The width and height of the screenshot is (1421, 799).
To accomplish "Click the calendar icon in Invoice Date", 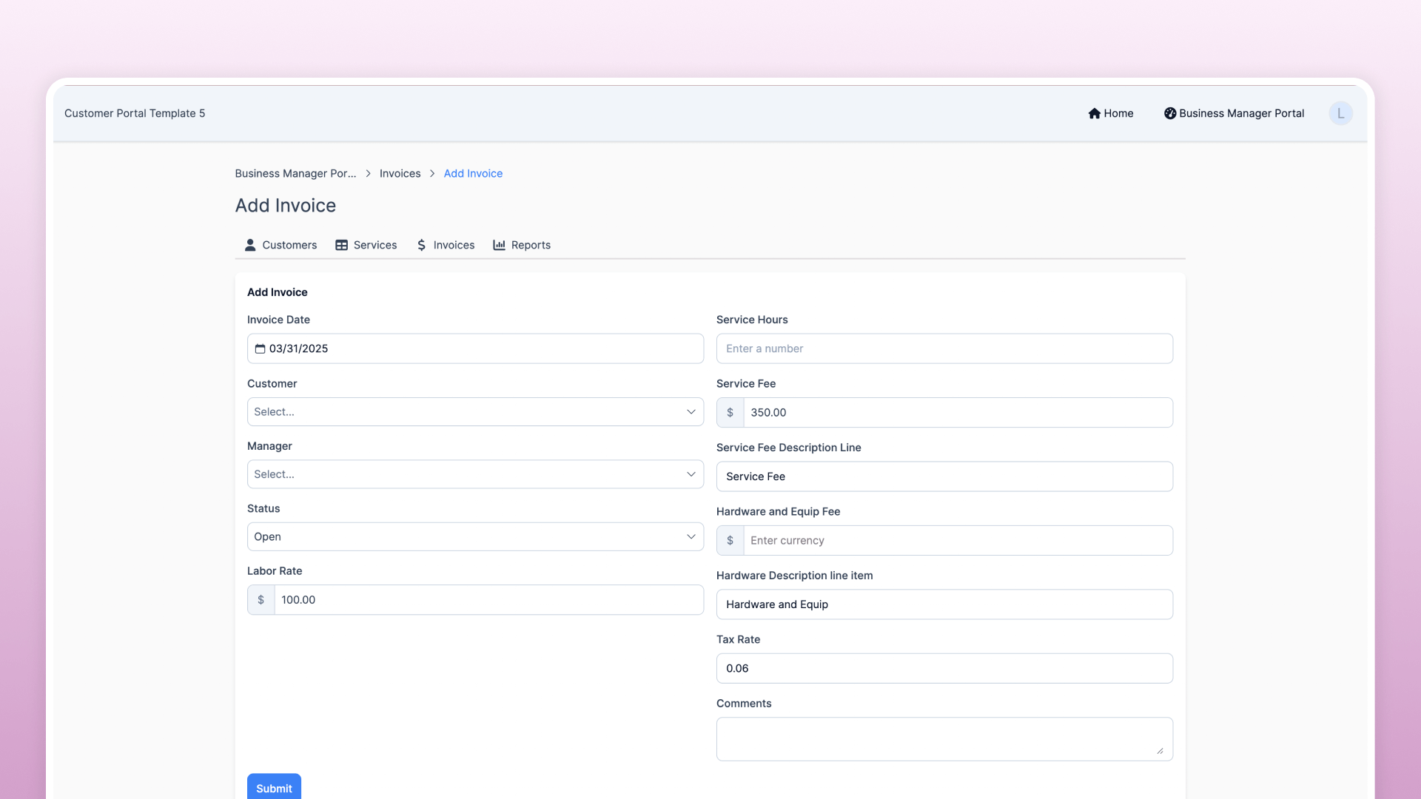I will (x=260, y=348).
